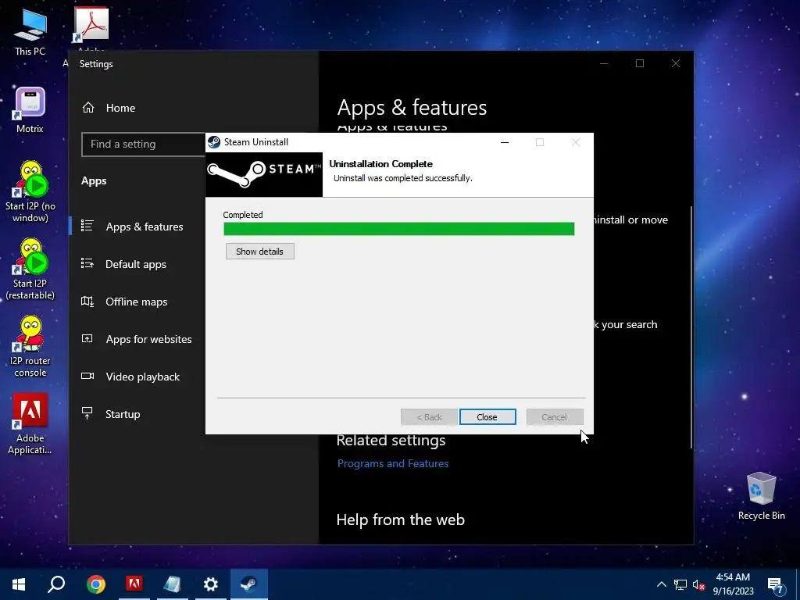Show hidden system tray icons
This screenshot has width=800, height=600.
tap(661, 584)
